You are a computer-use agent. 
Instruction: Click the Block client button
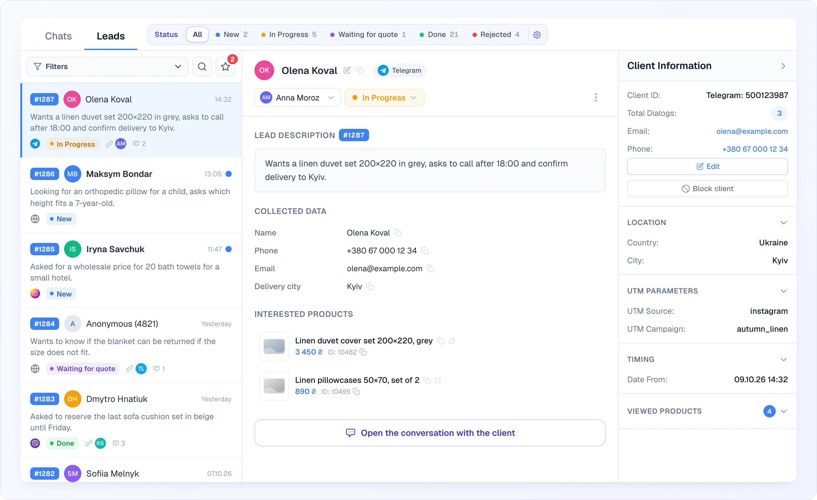[x=707, y=188]
